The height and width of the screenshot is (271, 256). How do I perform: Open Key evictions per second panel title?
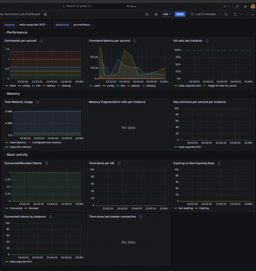[x=200, y=102]
